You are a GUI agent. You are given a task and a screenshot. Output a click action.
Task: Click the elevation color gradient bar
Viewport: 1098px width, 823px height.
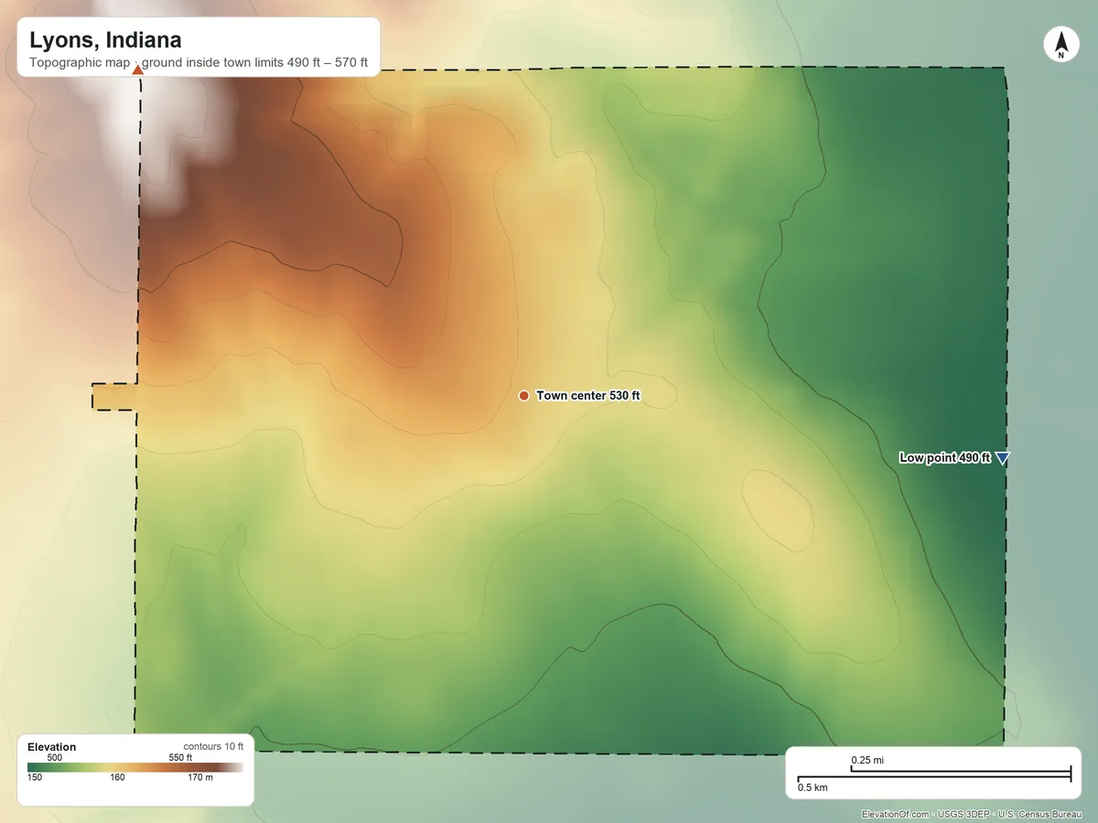[x=135, y=768]
